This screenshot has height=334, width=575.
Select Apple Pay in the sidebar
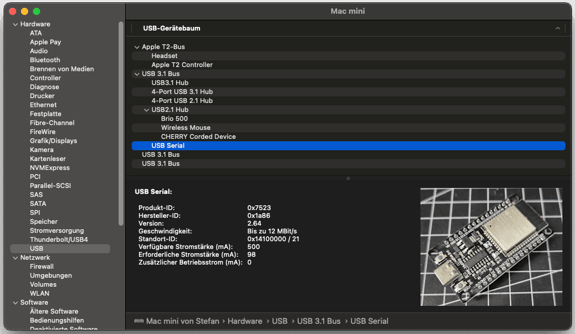[46, 42]
